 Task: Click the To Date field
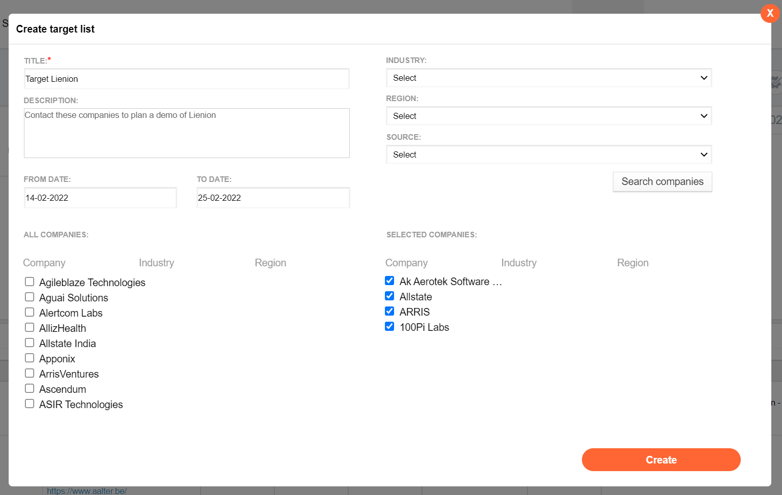273,198
